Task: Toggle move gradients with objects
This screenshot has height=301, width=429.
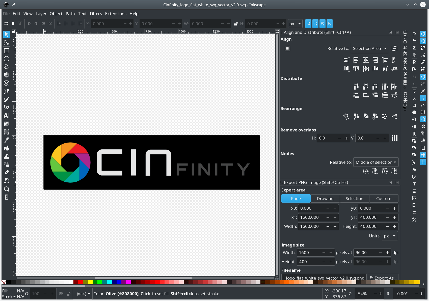Action: (x=323, y=24)
